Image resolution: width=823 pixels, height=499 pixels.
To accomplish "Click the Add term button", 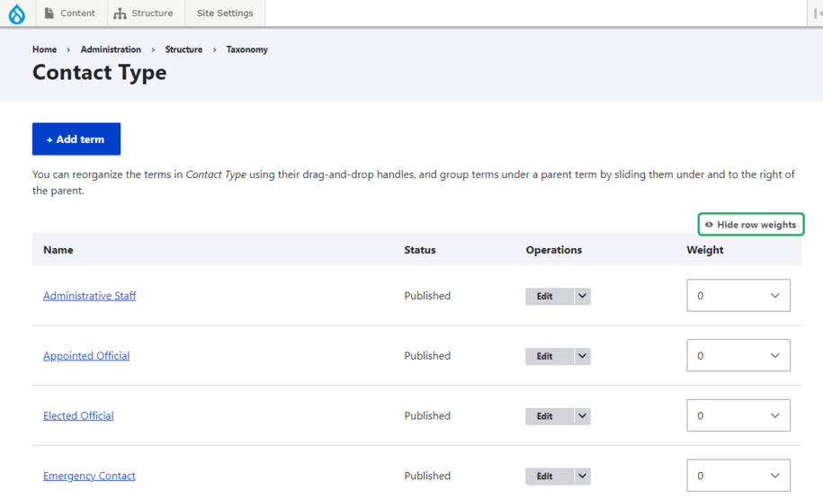I will point(76,139).
